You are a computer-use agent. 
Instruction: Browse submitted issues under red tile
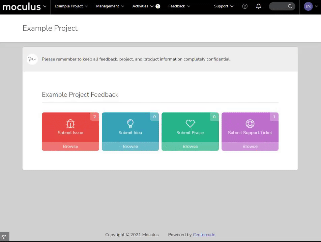click(x=70, y=146)
